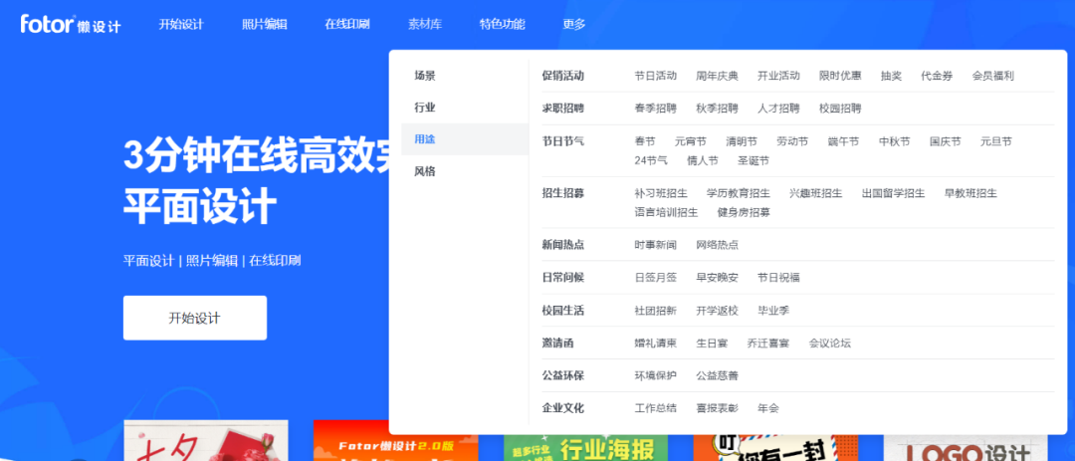The width and height of the screenshot is (1075, 461).
Task: Choose 代金券 link
Action: point(938,76)
